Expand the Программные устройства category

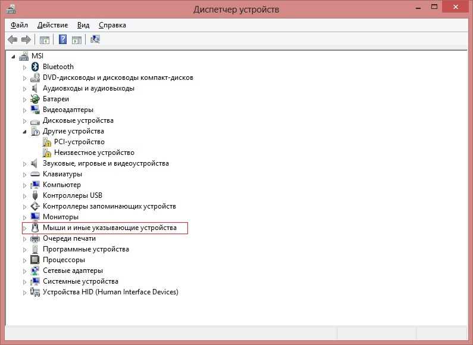[x=24, y=250]
